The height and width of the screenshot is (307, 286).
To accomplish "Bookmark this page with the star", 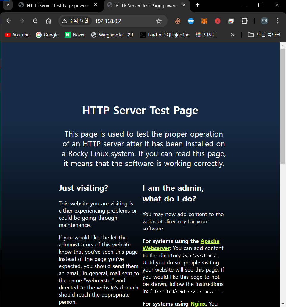I will tap(159, 21).
